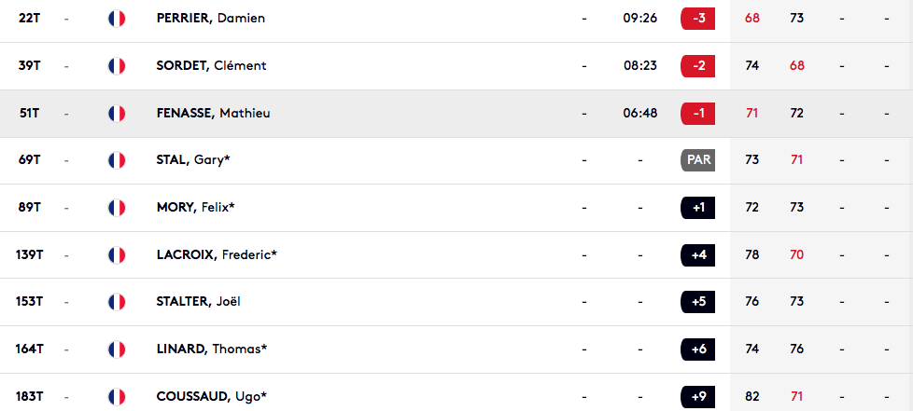This screenshot has height=411, width=913.
Task: Click the French flag beside LACROIX, Frederic
Action: 117,254
